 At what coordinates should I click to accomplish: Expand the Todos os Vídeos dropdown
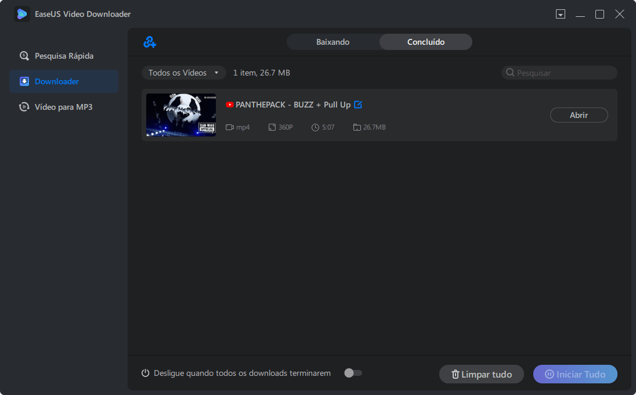(x=184, y=73)
